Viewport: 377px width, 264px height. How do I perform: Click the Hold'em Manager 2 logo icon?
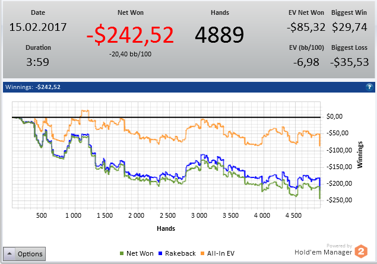click(x=361, y=252)
